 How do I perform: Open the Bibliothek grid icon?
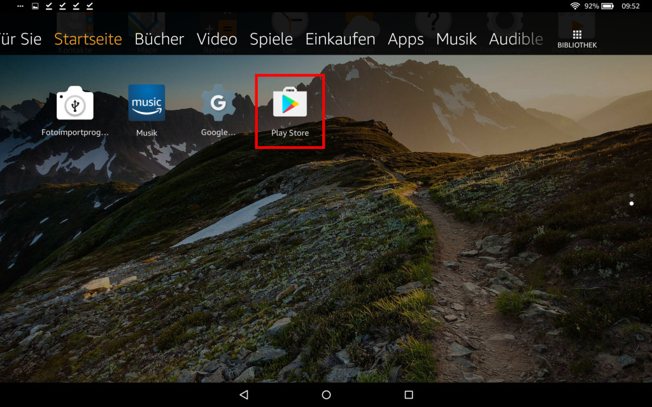click(577, 38)
